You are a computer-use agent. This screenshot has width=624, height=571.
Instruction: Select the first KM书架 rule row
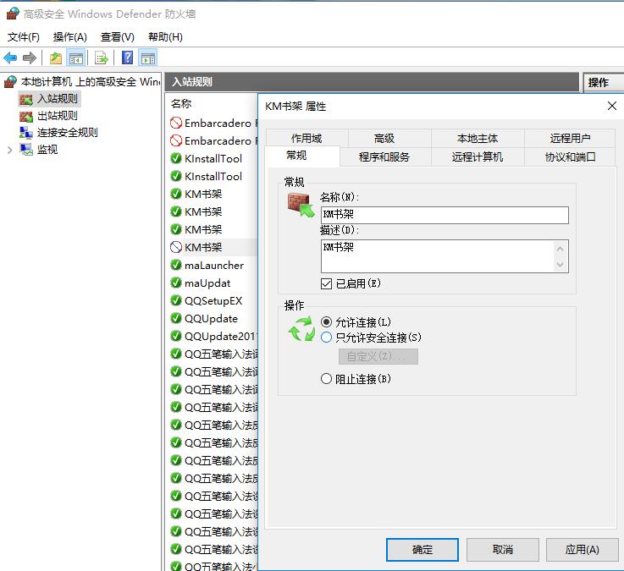[x=213, y=194]
